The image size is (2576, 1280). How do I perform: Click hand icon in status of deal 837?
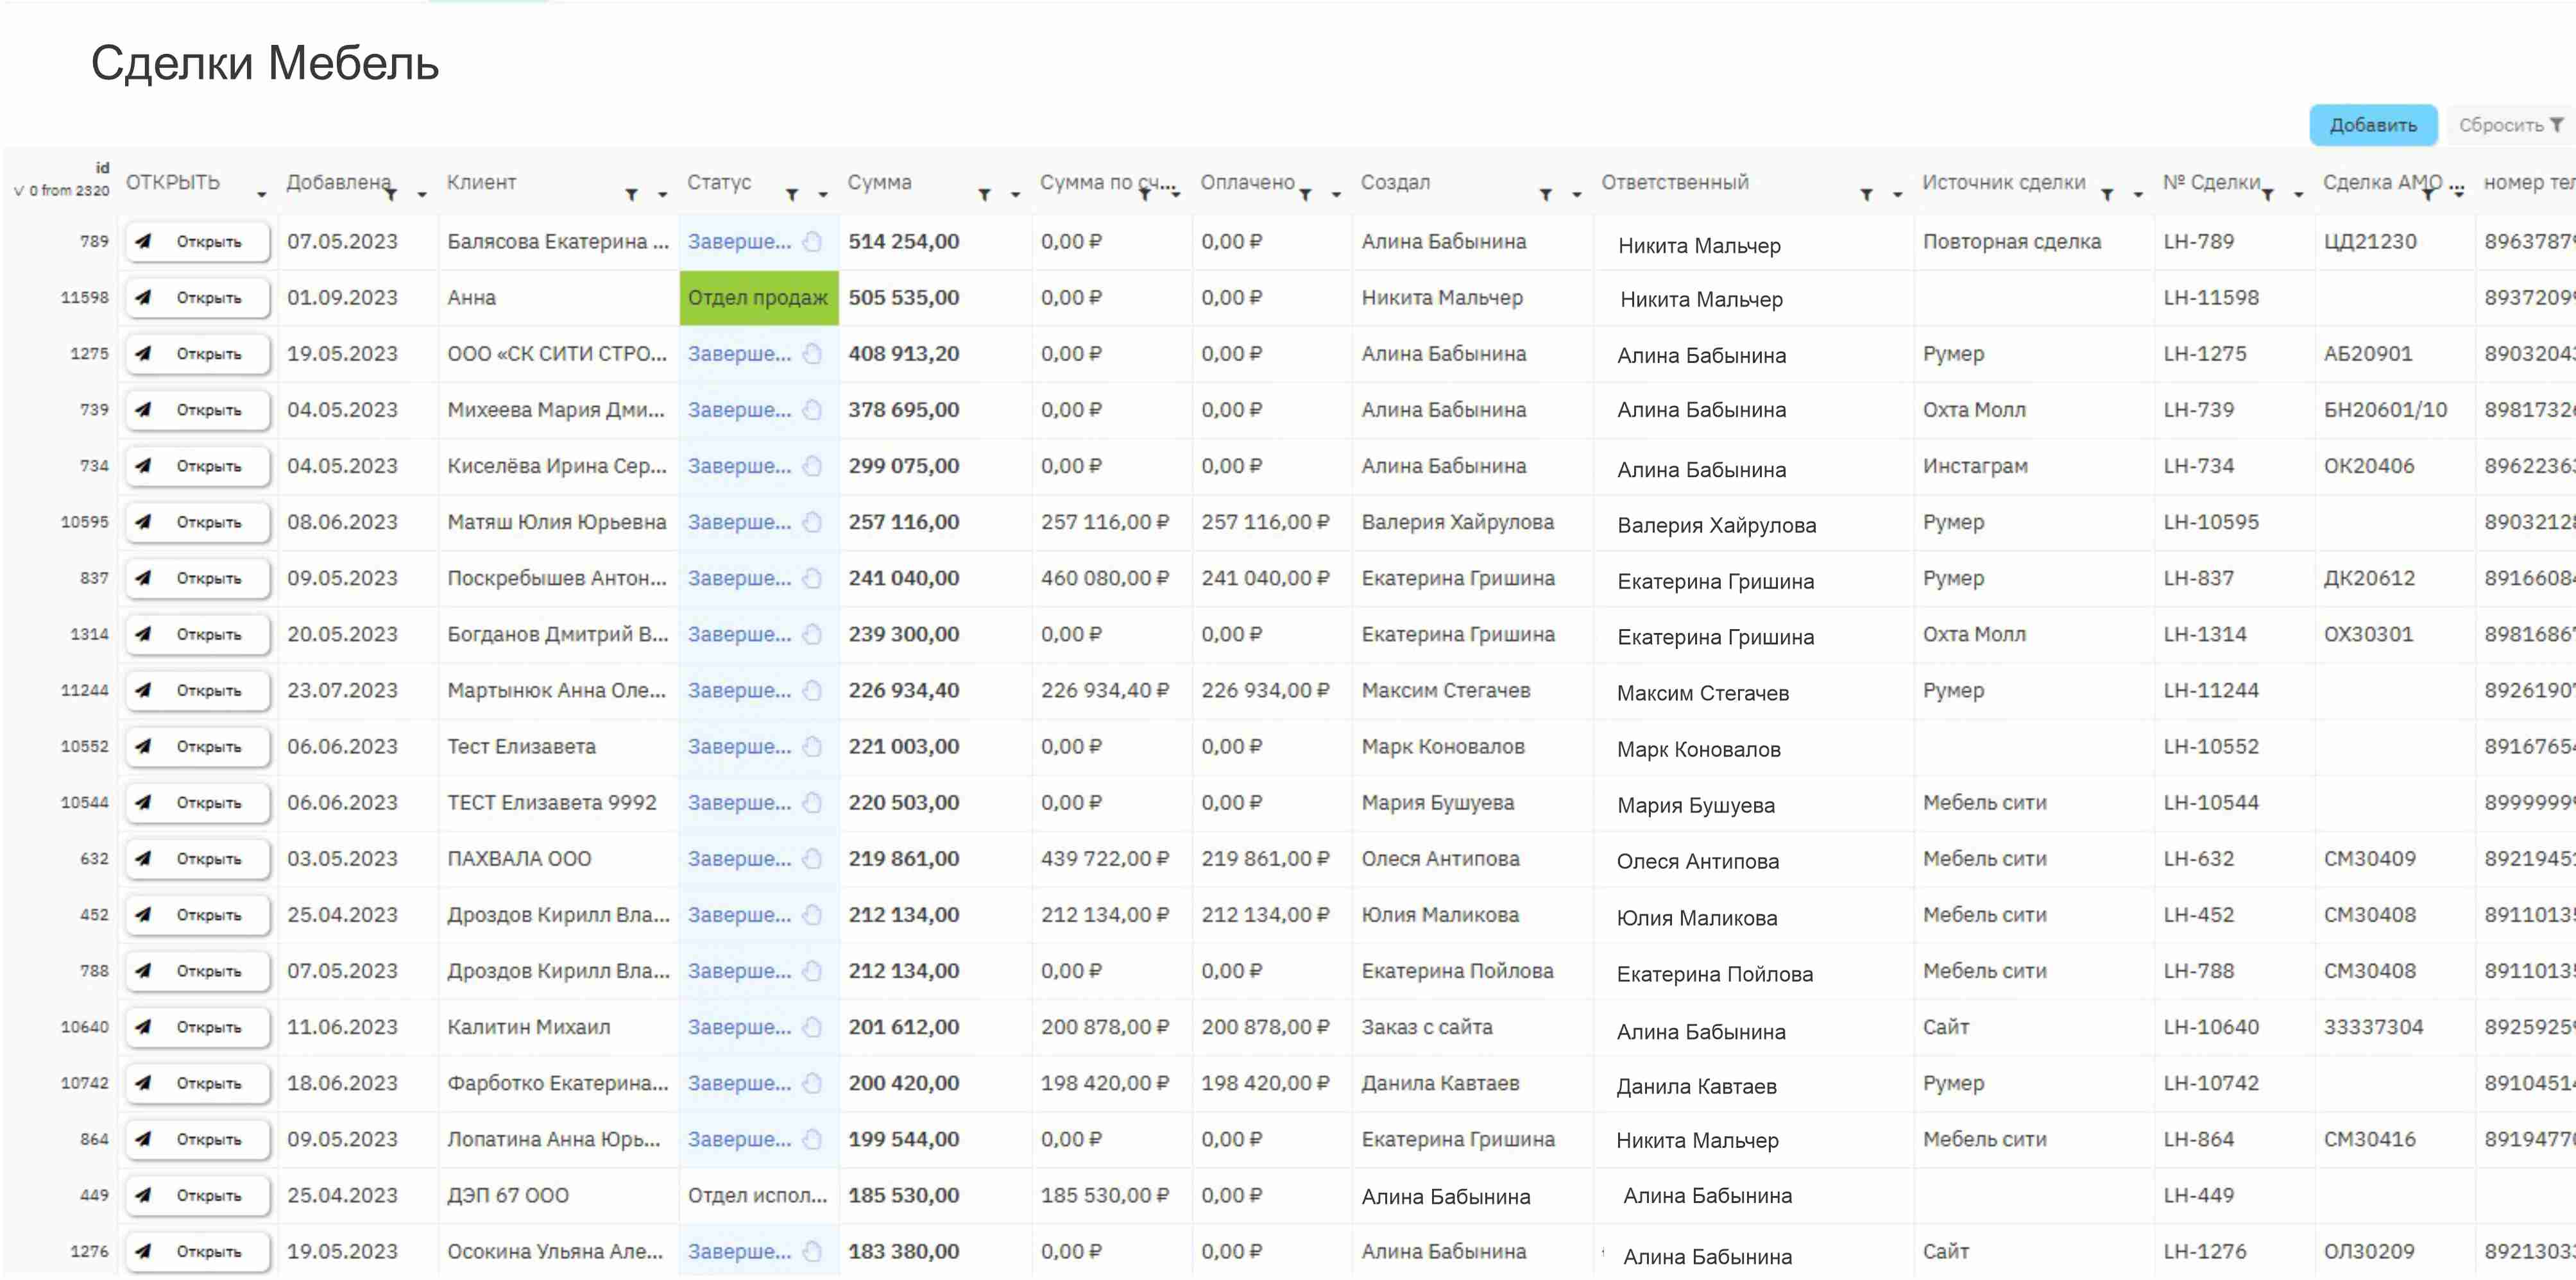pos(813,578)
